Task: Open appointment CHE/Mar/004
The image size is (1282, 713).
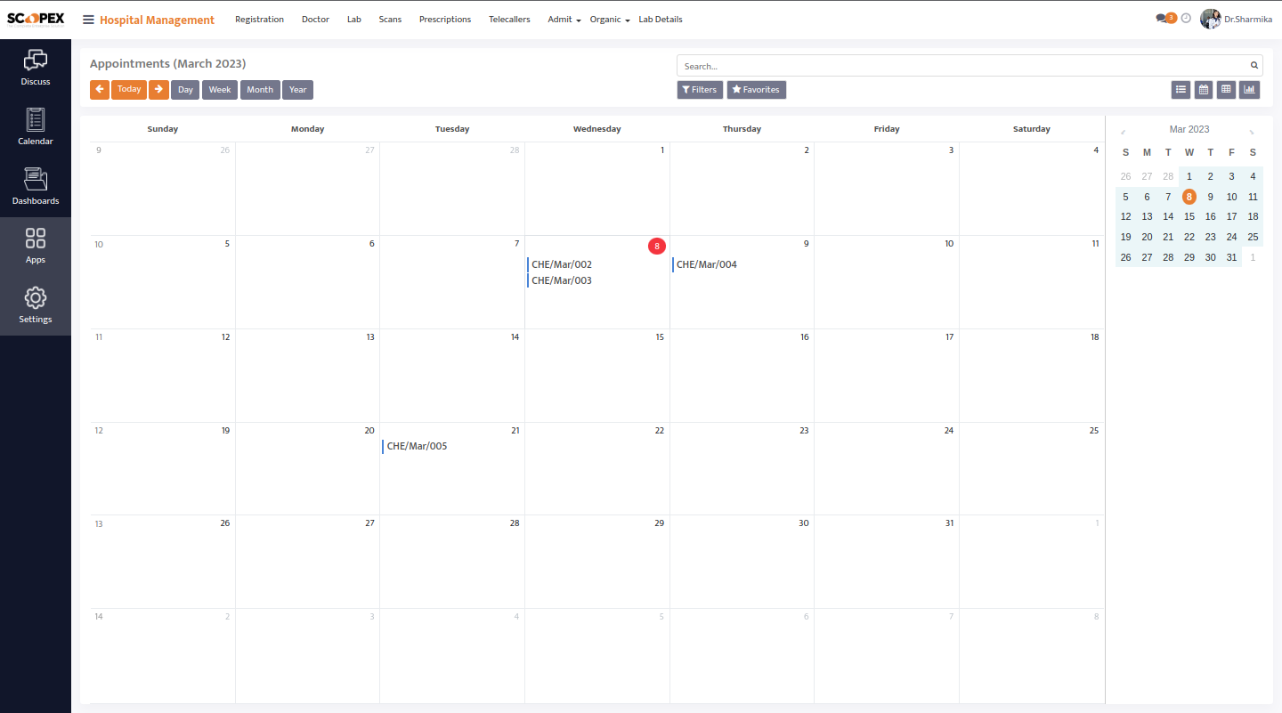Action: pyautogui.click(x=742, y=264)
